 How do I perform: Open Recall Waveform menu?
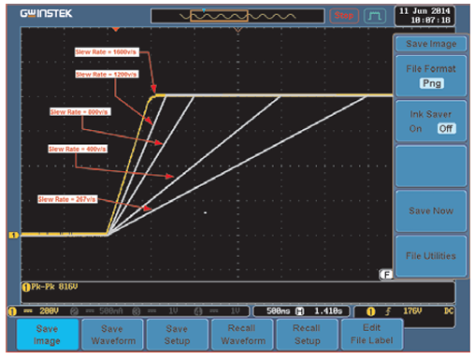click(x=242, y=335)
